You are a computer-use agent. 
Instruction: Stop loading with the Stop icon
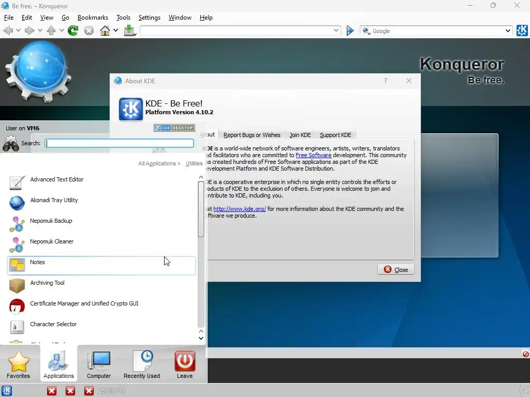click(89, 30)
